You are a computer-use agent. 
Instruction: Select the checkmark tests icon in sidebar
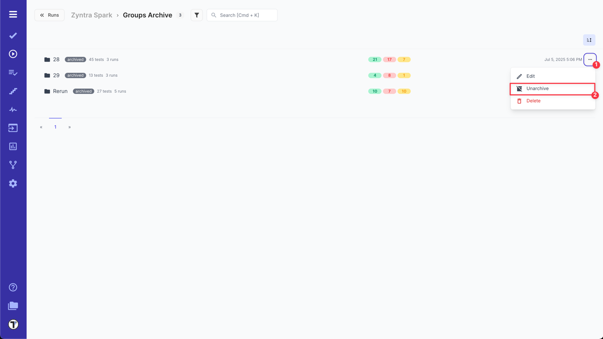coord(13,35)
